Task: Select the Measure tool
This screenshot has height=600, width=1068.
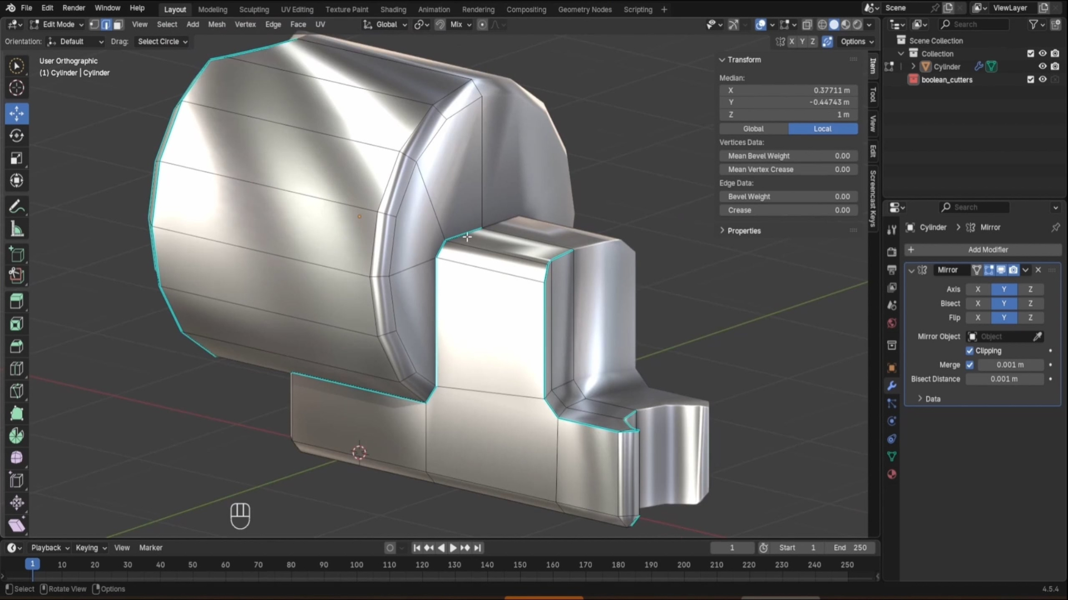Action: 17,229
